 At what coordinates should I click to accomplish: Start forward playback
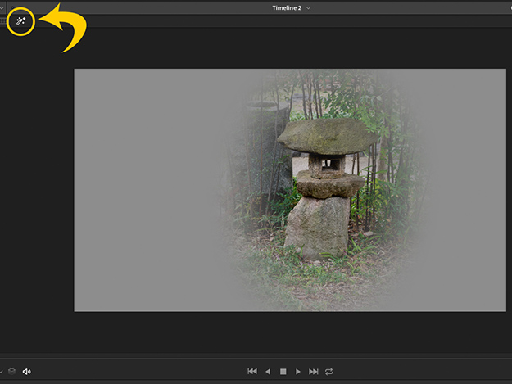pos(298,372)
